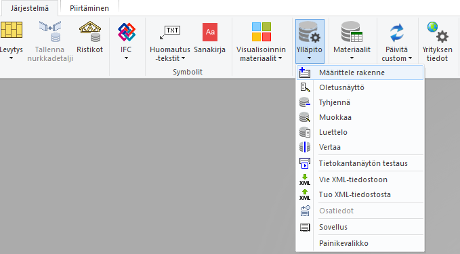Click the Tallenna nurkkadetalji icon
This screenshot has width=460, height=254.
point(50,31)
